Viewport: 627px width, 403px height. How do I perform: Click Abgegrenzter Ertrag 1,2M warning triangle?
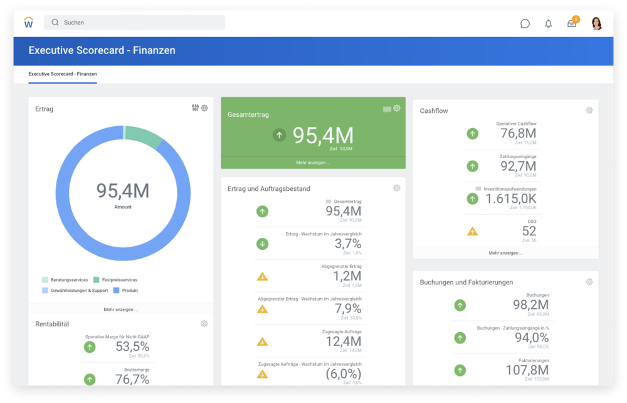pos(262,276)
